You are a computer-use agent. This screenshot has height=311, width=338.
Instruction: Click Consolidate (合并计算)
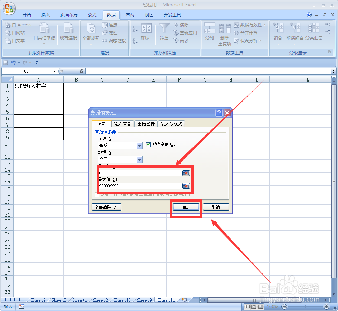(246, 33)
